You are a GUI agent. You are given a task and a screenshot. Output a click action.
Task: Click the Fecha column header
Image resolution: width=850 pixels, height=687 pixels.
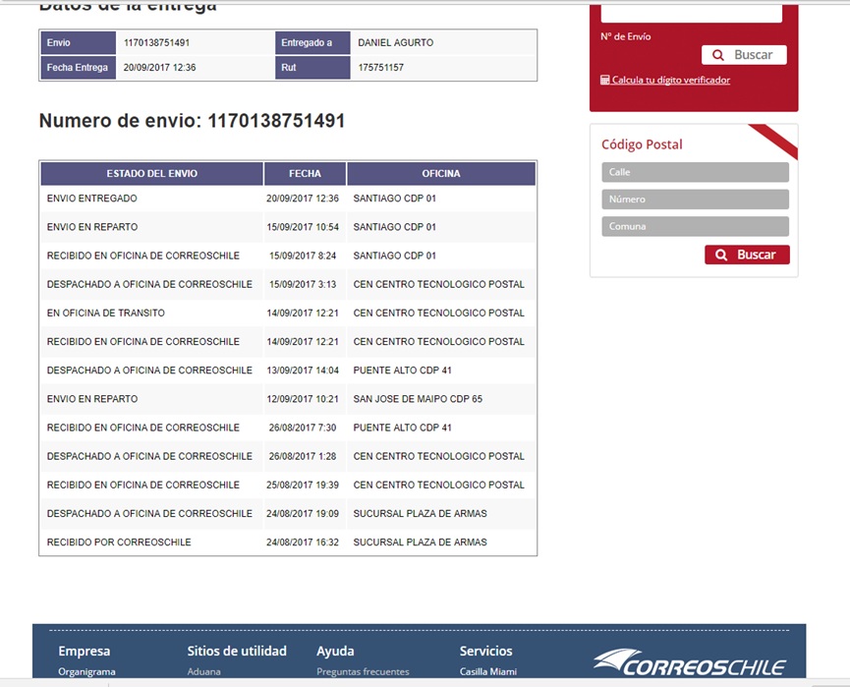point(305,174)
